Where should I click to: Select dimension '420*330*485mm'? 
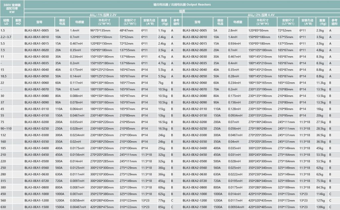click(x=260, y=207)
